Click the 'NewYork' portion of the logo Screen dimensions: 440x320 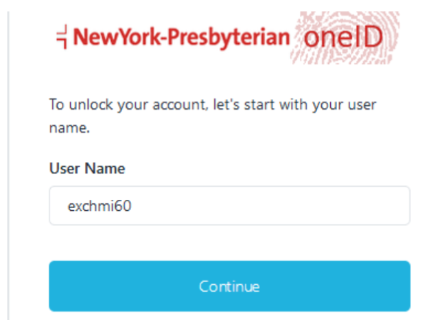pyautogui.click(x=110, y=36)
